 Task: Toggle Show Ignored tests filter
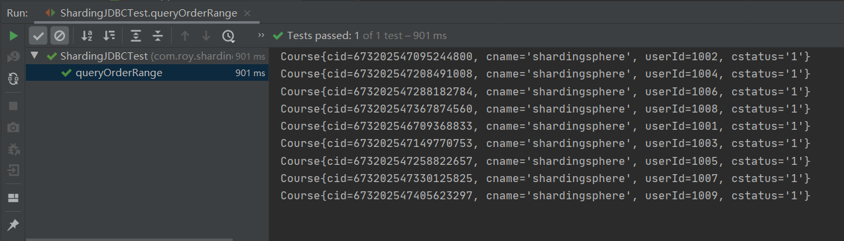coord(60,36)
